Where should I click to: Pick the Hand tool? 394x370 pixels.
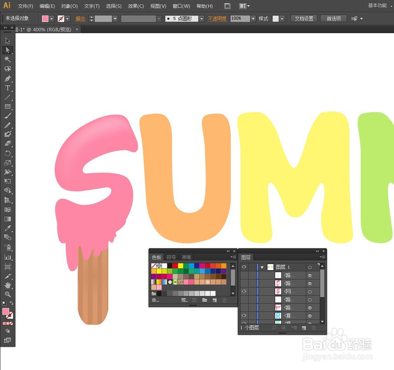7,285
